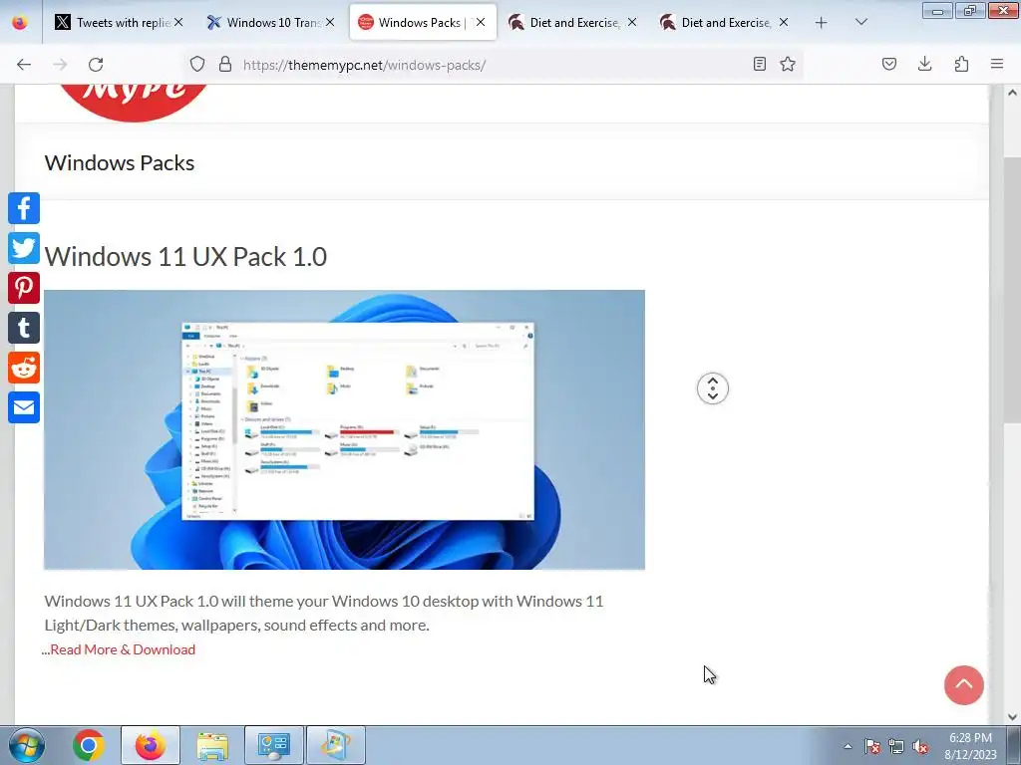Launch Chrome from the taskbar
Viewport: 1021px width, 765px height.
(x=89, y=745)
